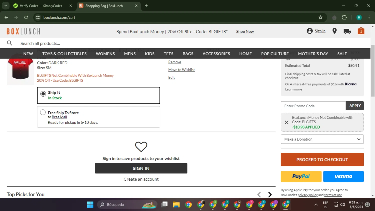Screen dimensions: 375x211
Task: Show hidden tray icons chevron
Action: tap(316, 205)
